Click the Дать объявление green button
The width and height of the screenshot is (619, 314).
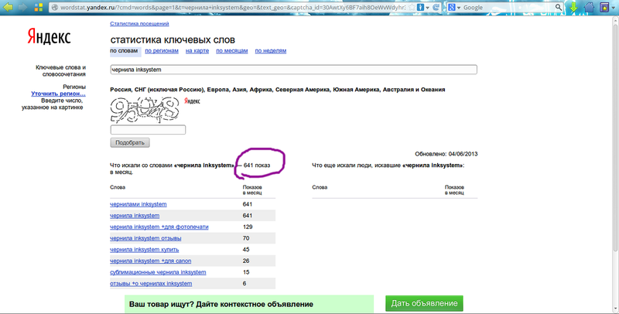point(424,303)
